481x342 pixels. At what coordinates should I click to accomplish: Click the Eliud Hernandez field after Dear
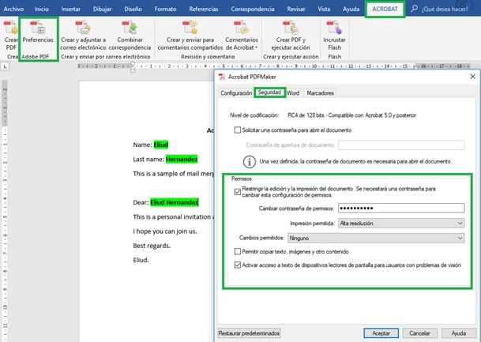click(175, 202)
